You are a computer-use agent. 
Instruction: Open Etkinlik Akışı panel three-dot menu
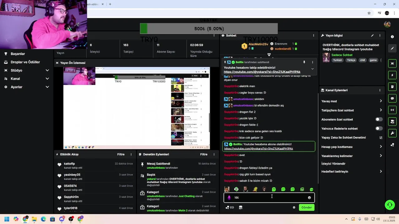tap(131, 154)
